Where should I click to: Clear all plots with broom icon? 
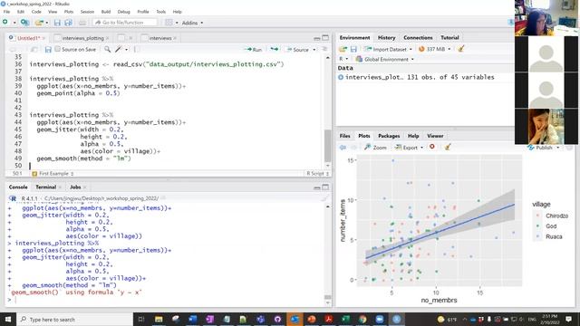pyautogui.click(x=448, y=147)
